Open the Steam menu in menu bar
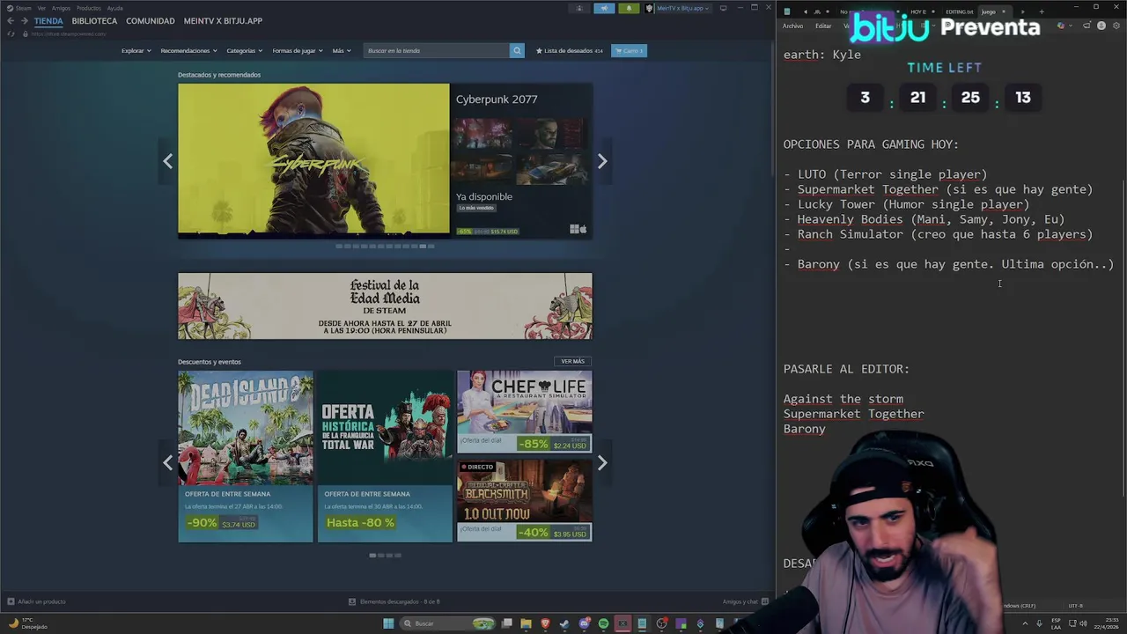This screenshot has height=634, width=1127. (x=23, y=8)
